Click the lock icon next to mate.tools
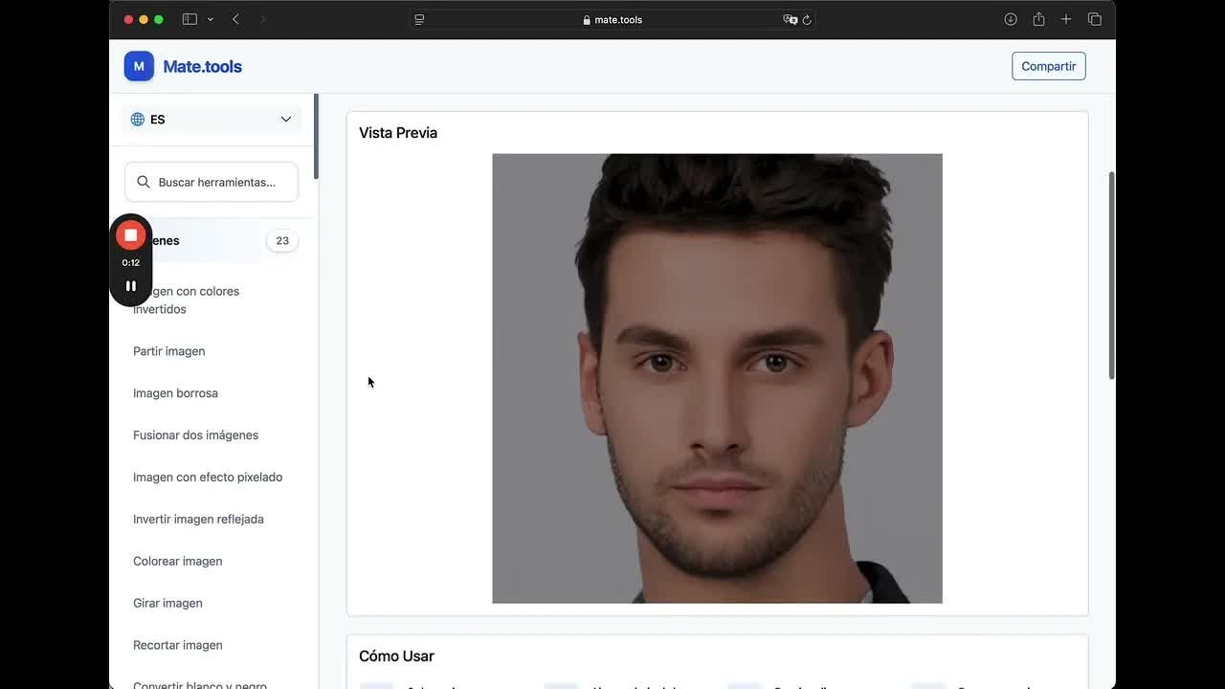Screen dimensions: 1225x689 click(x=587, y=19)
